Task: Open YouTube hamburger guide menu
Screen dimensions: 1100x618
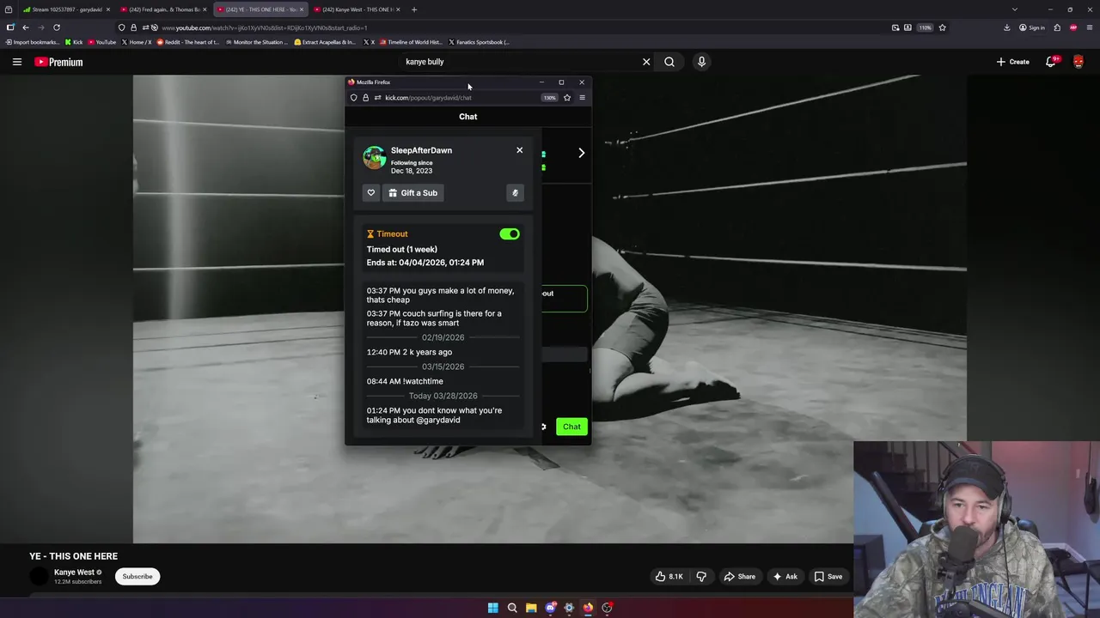Action: tap(16, 62)
